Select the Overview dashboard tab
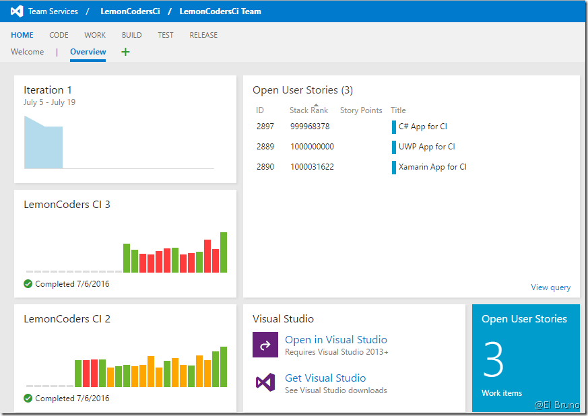Screen dimensions: 588x416 [x=88, y=52]
